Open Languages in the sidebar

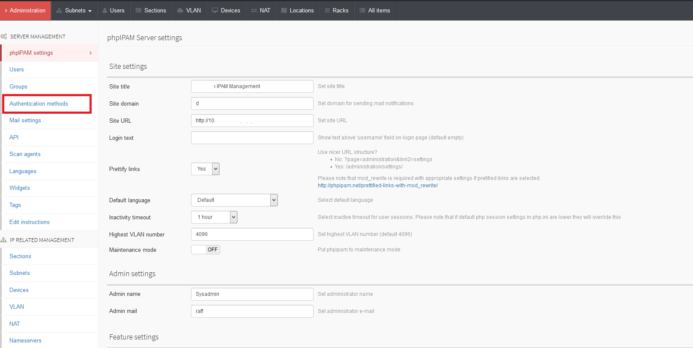point(50,171)
